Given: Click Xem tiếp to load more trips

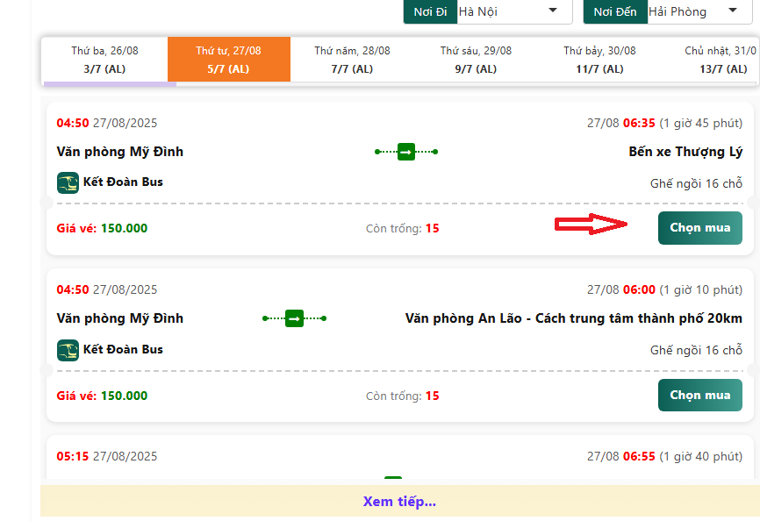Looking at the screenshot, I should point(399,502).
